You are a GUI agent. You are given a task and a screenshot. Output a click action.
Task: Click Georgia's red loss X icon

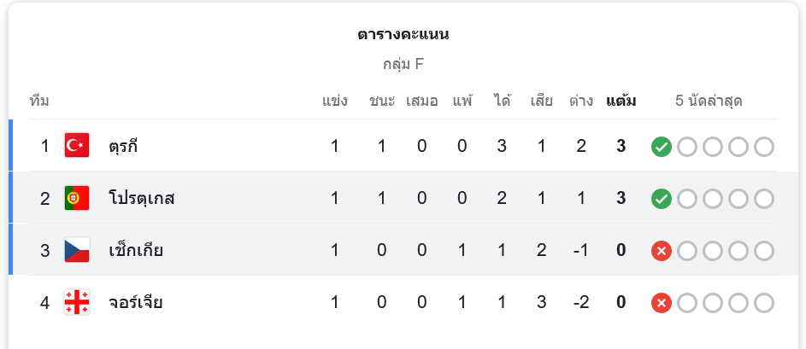pos(662,303)
